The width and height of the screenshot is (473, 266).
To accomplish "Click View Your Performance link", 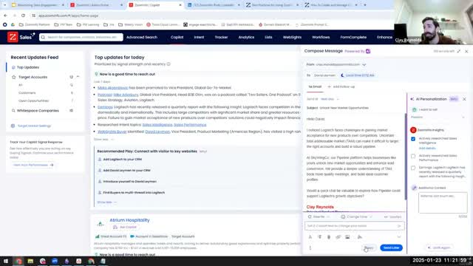I will pos(33,165).
